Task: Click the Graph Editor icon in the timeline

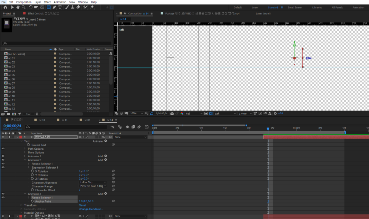Action: click(x=147, y=127)
